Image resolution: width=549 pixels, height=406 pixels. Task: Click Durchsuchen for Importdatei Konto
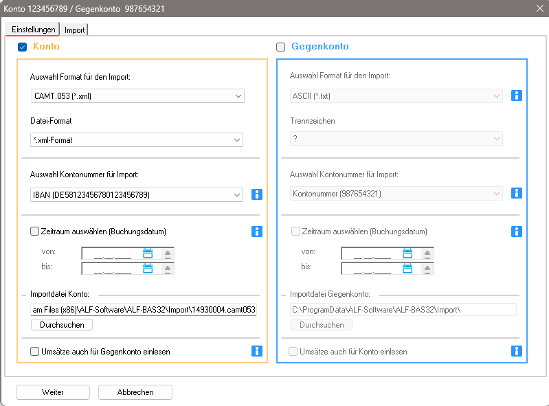62,325
